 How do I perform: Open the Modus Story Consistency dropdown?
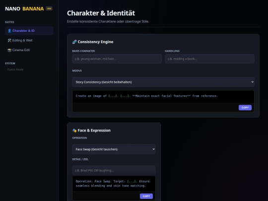[163, 82]
